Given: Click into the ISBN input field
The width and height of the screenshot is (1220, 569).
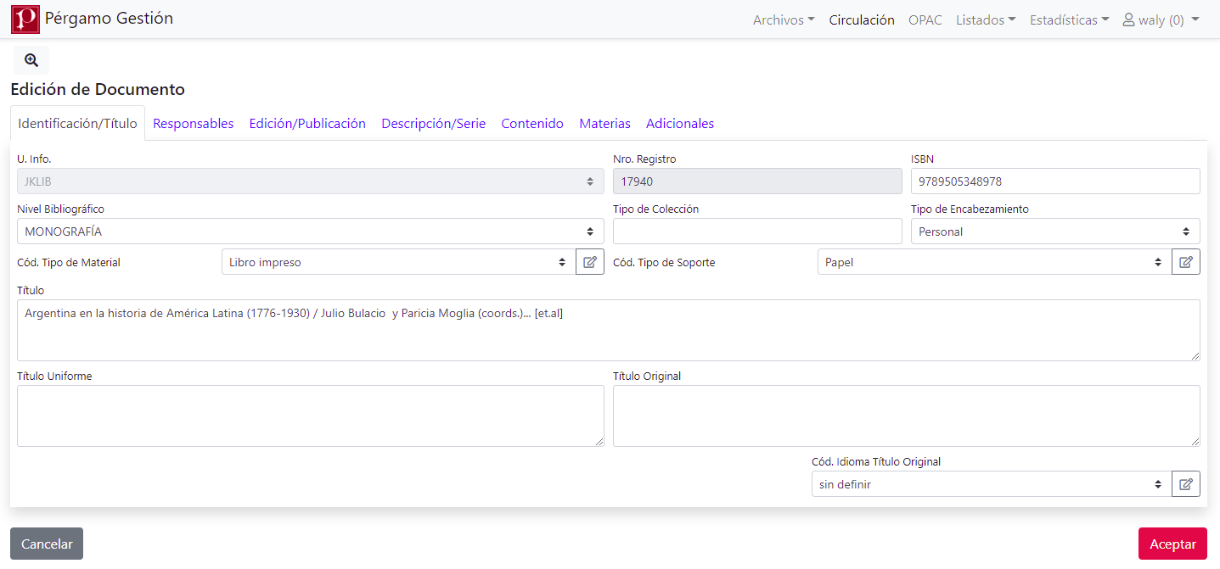Looking at the screenshot, I should click(x=1054, y=181).
